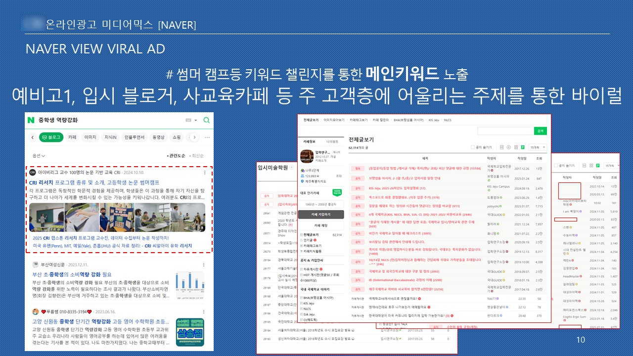633x356 pixels.
Task: Open post KIS Jeju, 2025-26학년도 입학설명회
Action: pos(397,188)
